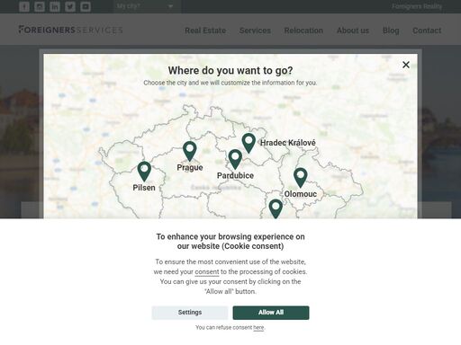Open the Instagram social icon
Viewport: 461px width, 345px height.
(x=40, y=6)
